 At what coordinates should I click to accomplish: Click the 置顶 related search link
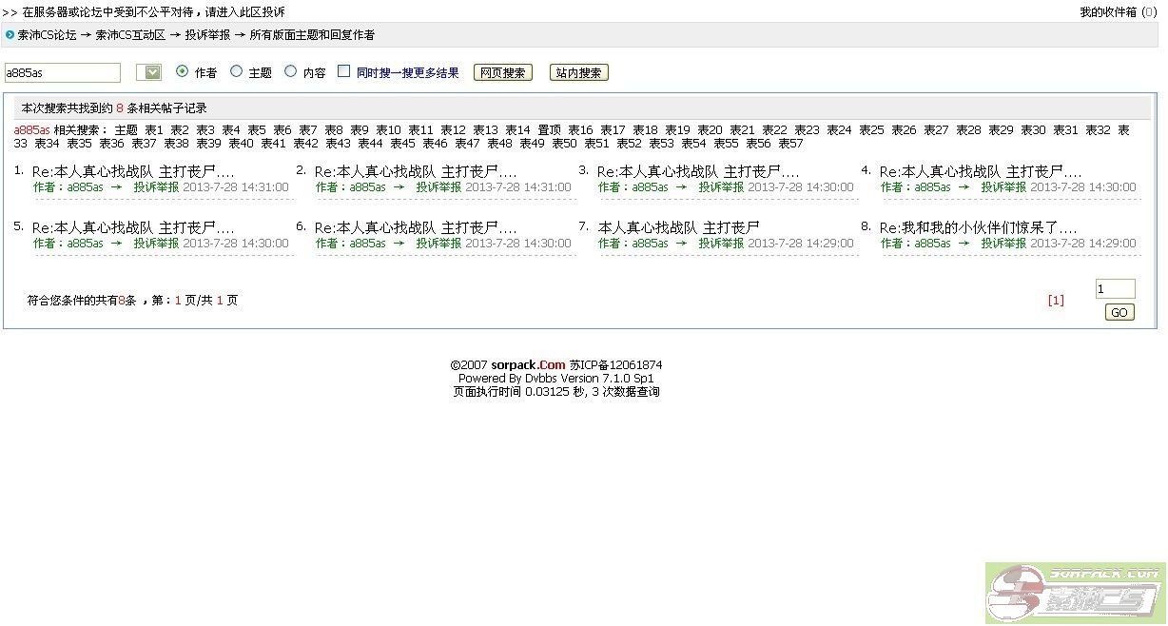[549, 129]
